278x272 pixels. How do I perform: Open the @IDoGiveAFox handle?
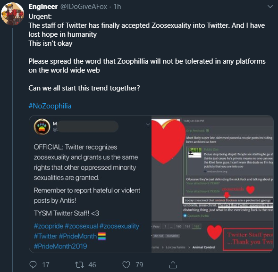84,7
